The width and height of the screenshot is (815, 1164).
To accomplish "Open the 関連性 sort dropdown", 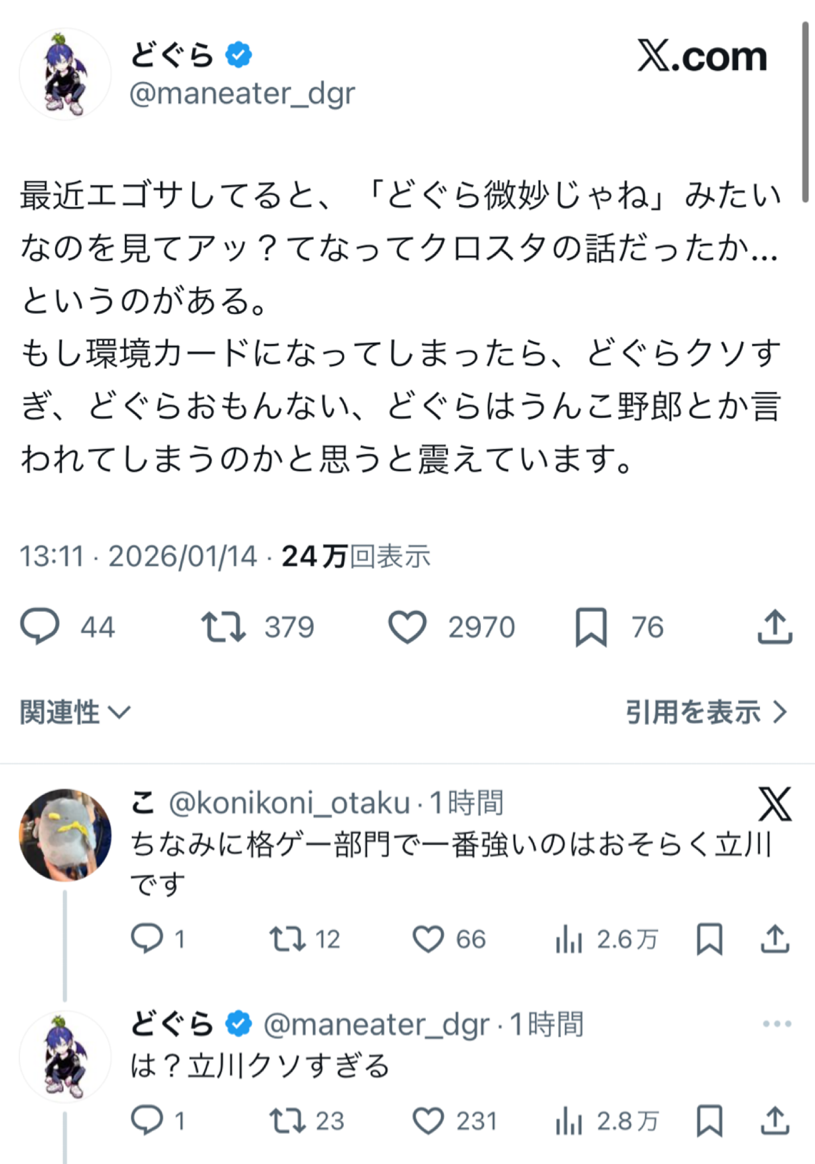I will (x=75, y=712).
